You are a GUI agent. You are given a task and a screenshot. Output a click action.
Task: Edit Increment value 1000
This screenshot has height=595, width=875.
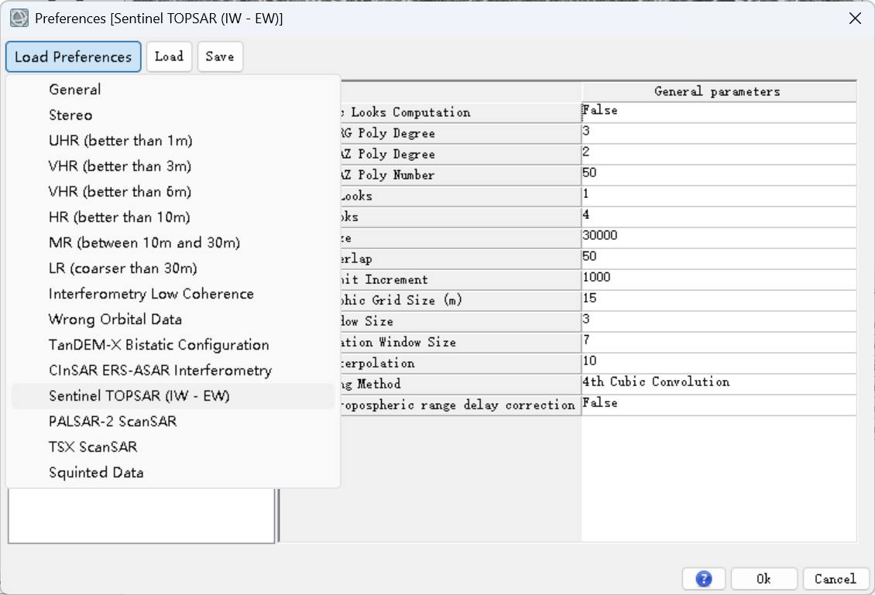tap(719, 279)
